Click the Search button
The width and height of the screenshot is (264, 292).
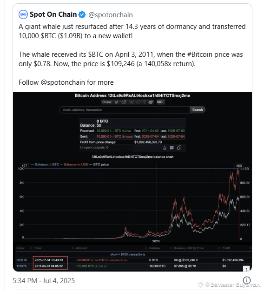point(198,110)
